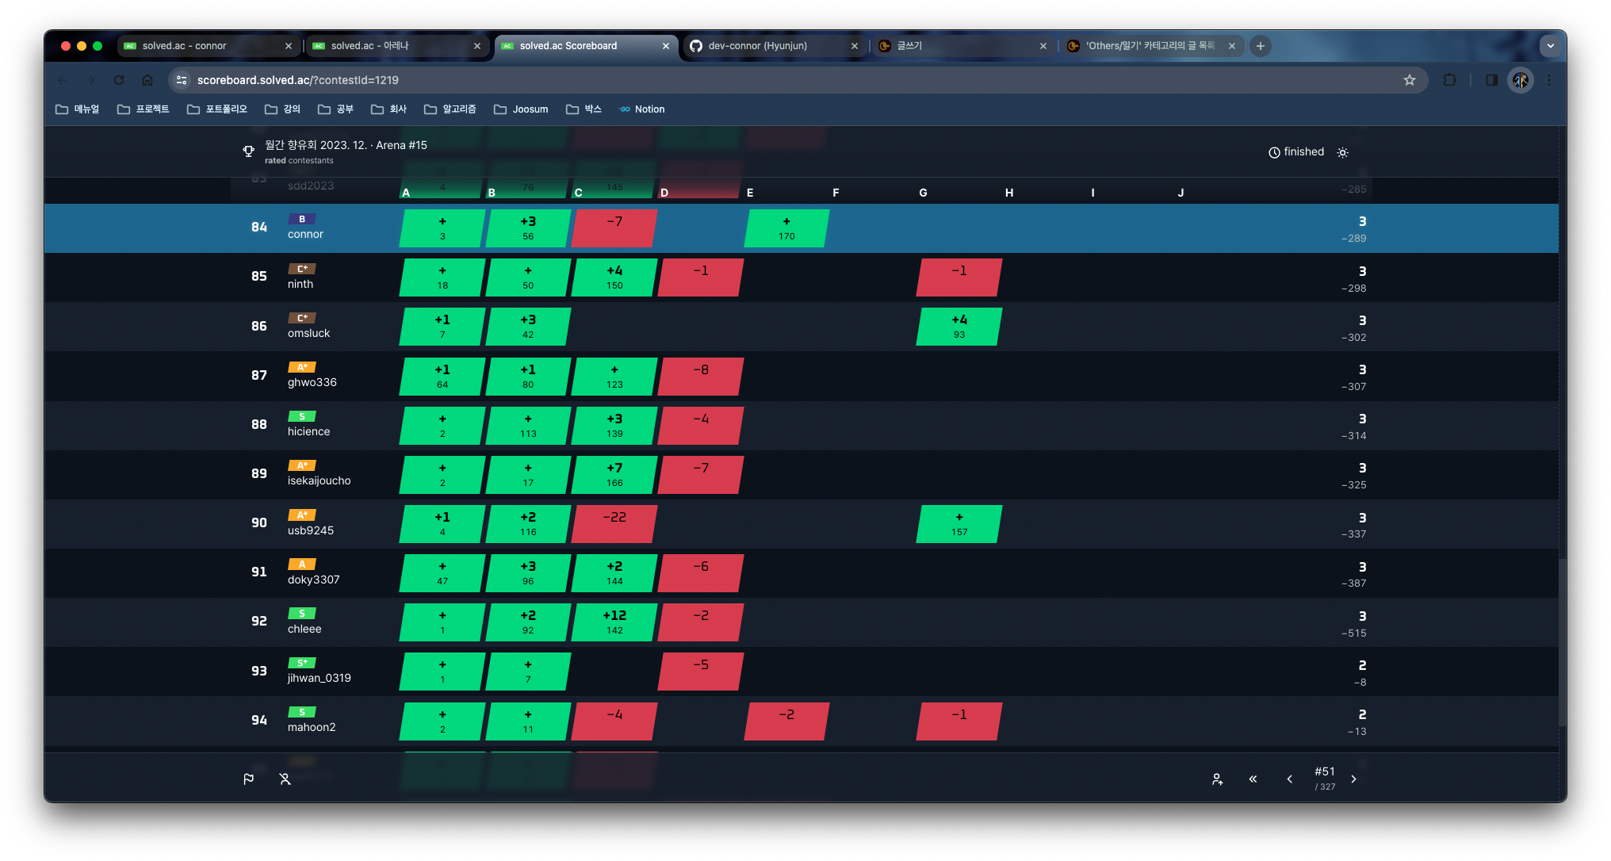Click the jump-to-my-rank user icon
The image size is (1611, 861).
coord(1217,779)
